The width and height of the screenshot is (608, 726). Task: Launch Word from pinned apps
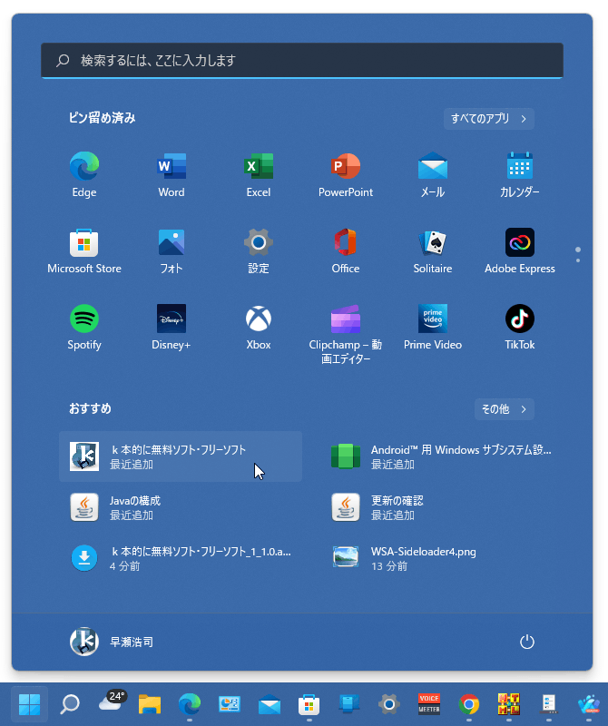[172, 174]
